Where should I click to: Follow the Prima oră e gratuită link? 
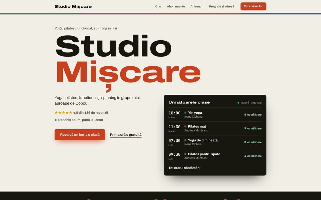[126, 135]
